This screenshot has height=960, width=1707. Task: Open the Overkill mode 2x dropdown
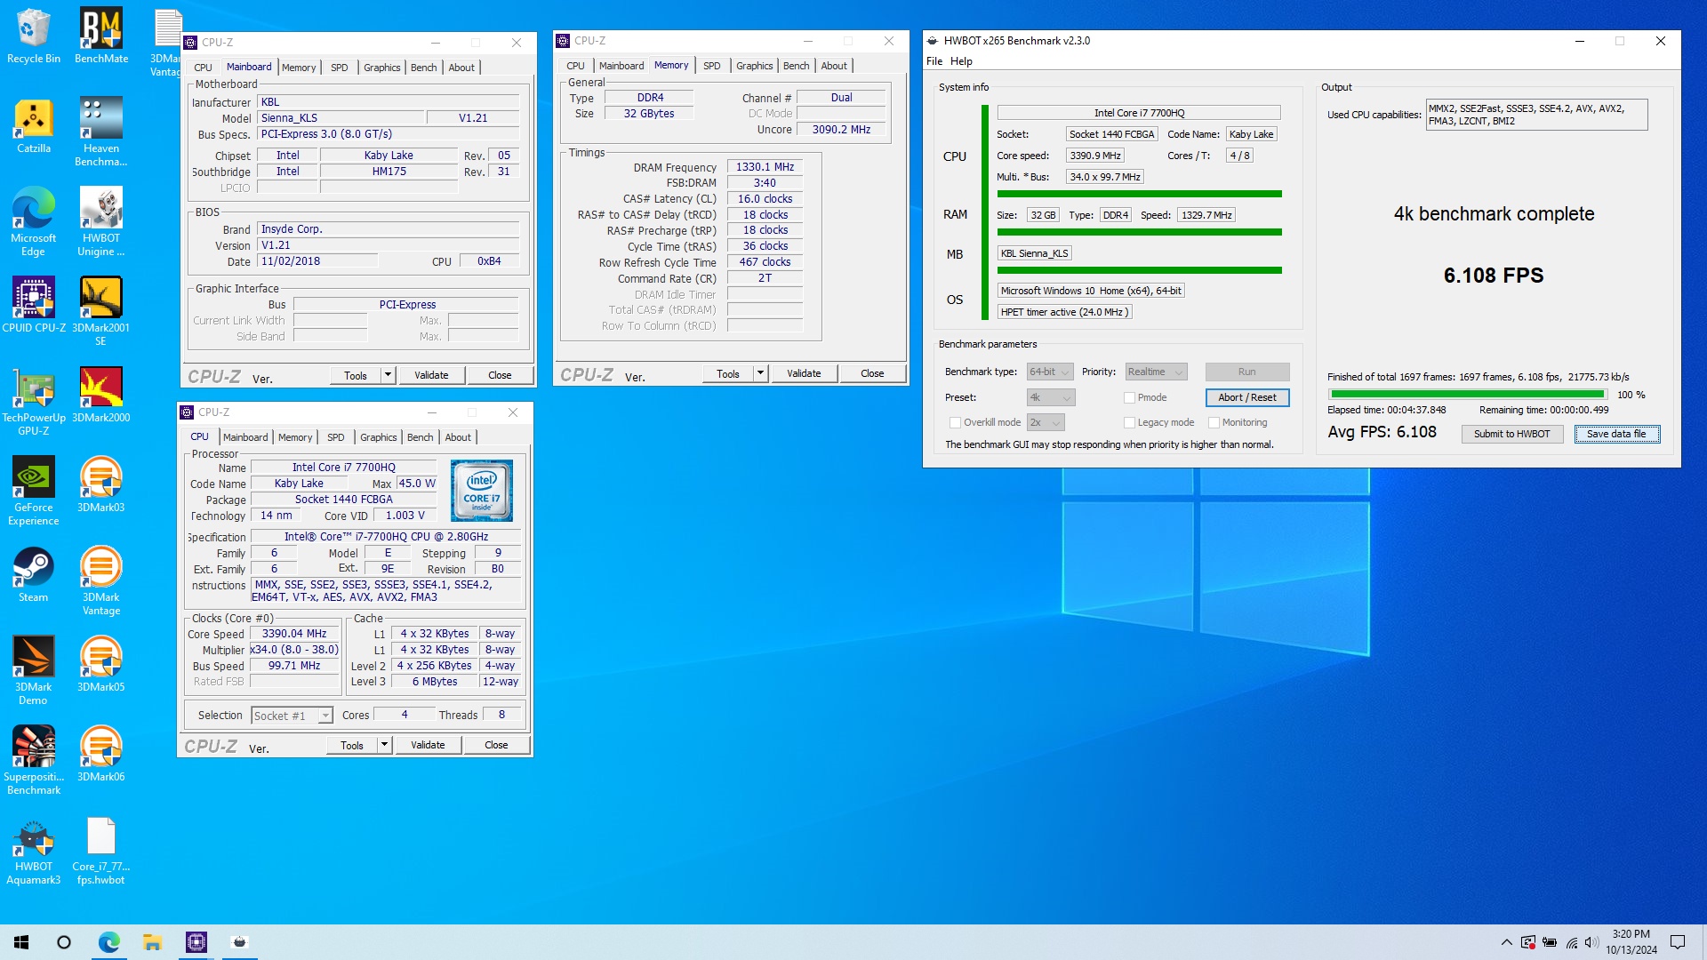click(x=1046, y=422)
